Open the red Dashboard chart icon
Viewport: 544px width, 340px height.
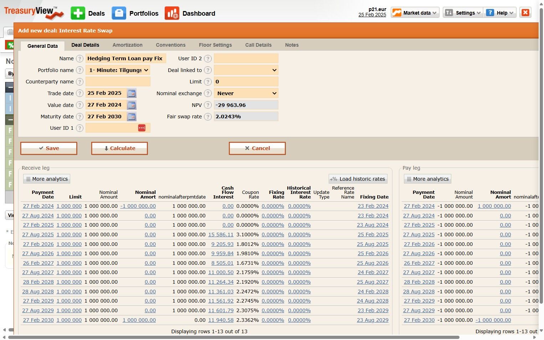click(x=172, y=13)
